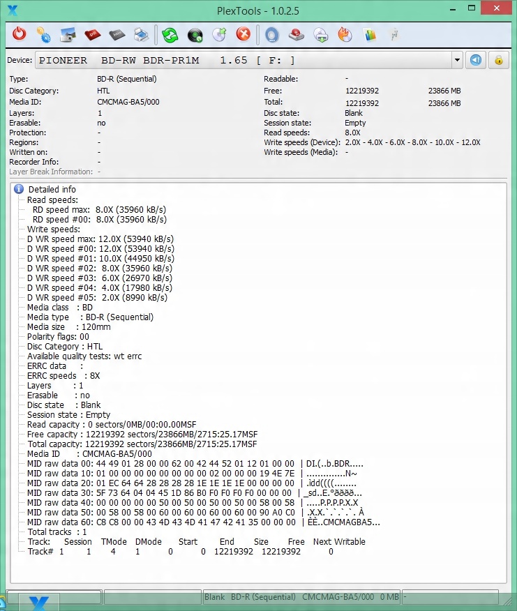Click the dark red PIE label icon
Image resolution: width=517 pixels, height=611 pixels.
click(93, 34)
